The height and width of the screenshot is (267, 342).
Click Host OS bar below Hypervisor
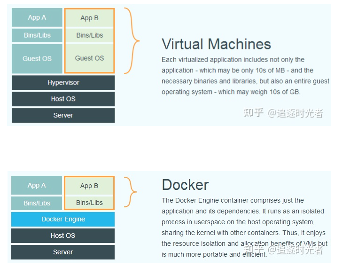(x=63, y=99)
